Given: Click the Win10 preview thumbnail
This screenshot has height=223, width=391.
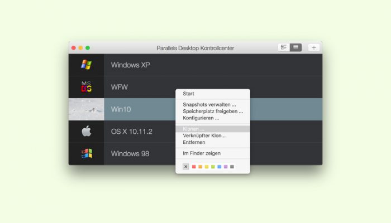Looking at the screenshot, I should point(86,109).
